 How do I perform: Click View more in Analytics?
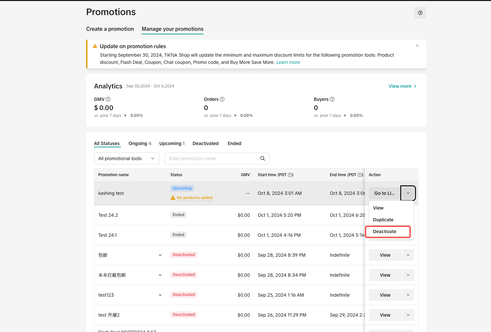coord(402,86)
